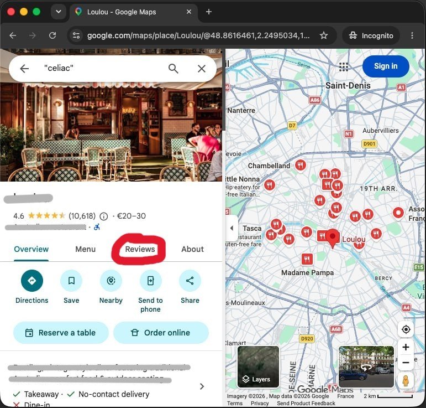Expand the description details chevron
Image resolution: width=426 pixels, height=408 pixels.
[x=202, y=386]
